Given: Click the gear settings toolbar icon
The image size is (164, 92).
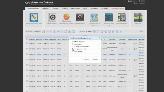Looking at the screenshot, I should [x=109, y=31].
